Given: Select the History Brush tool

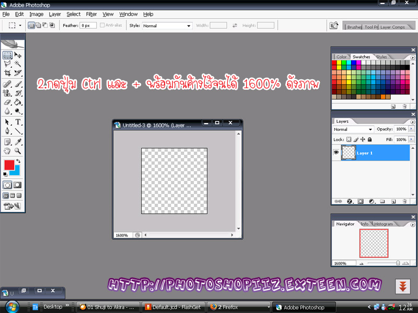Looking at the screenshot, I should (18, 93).
